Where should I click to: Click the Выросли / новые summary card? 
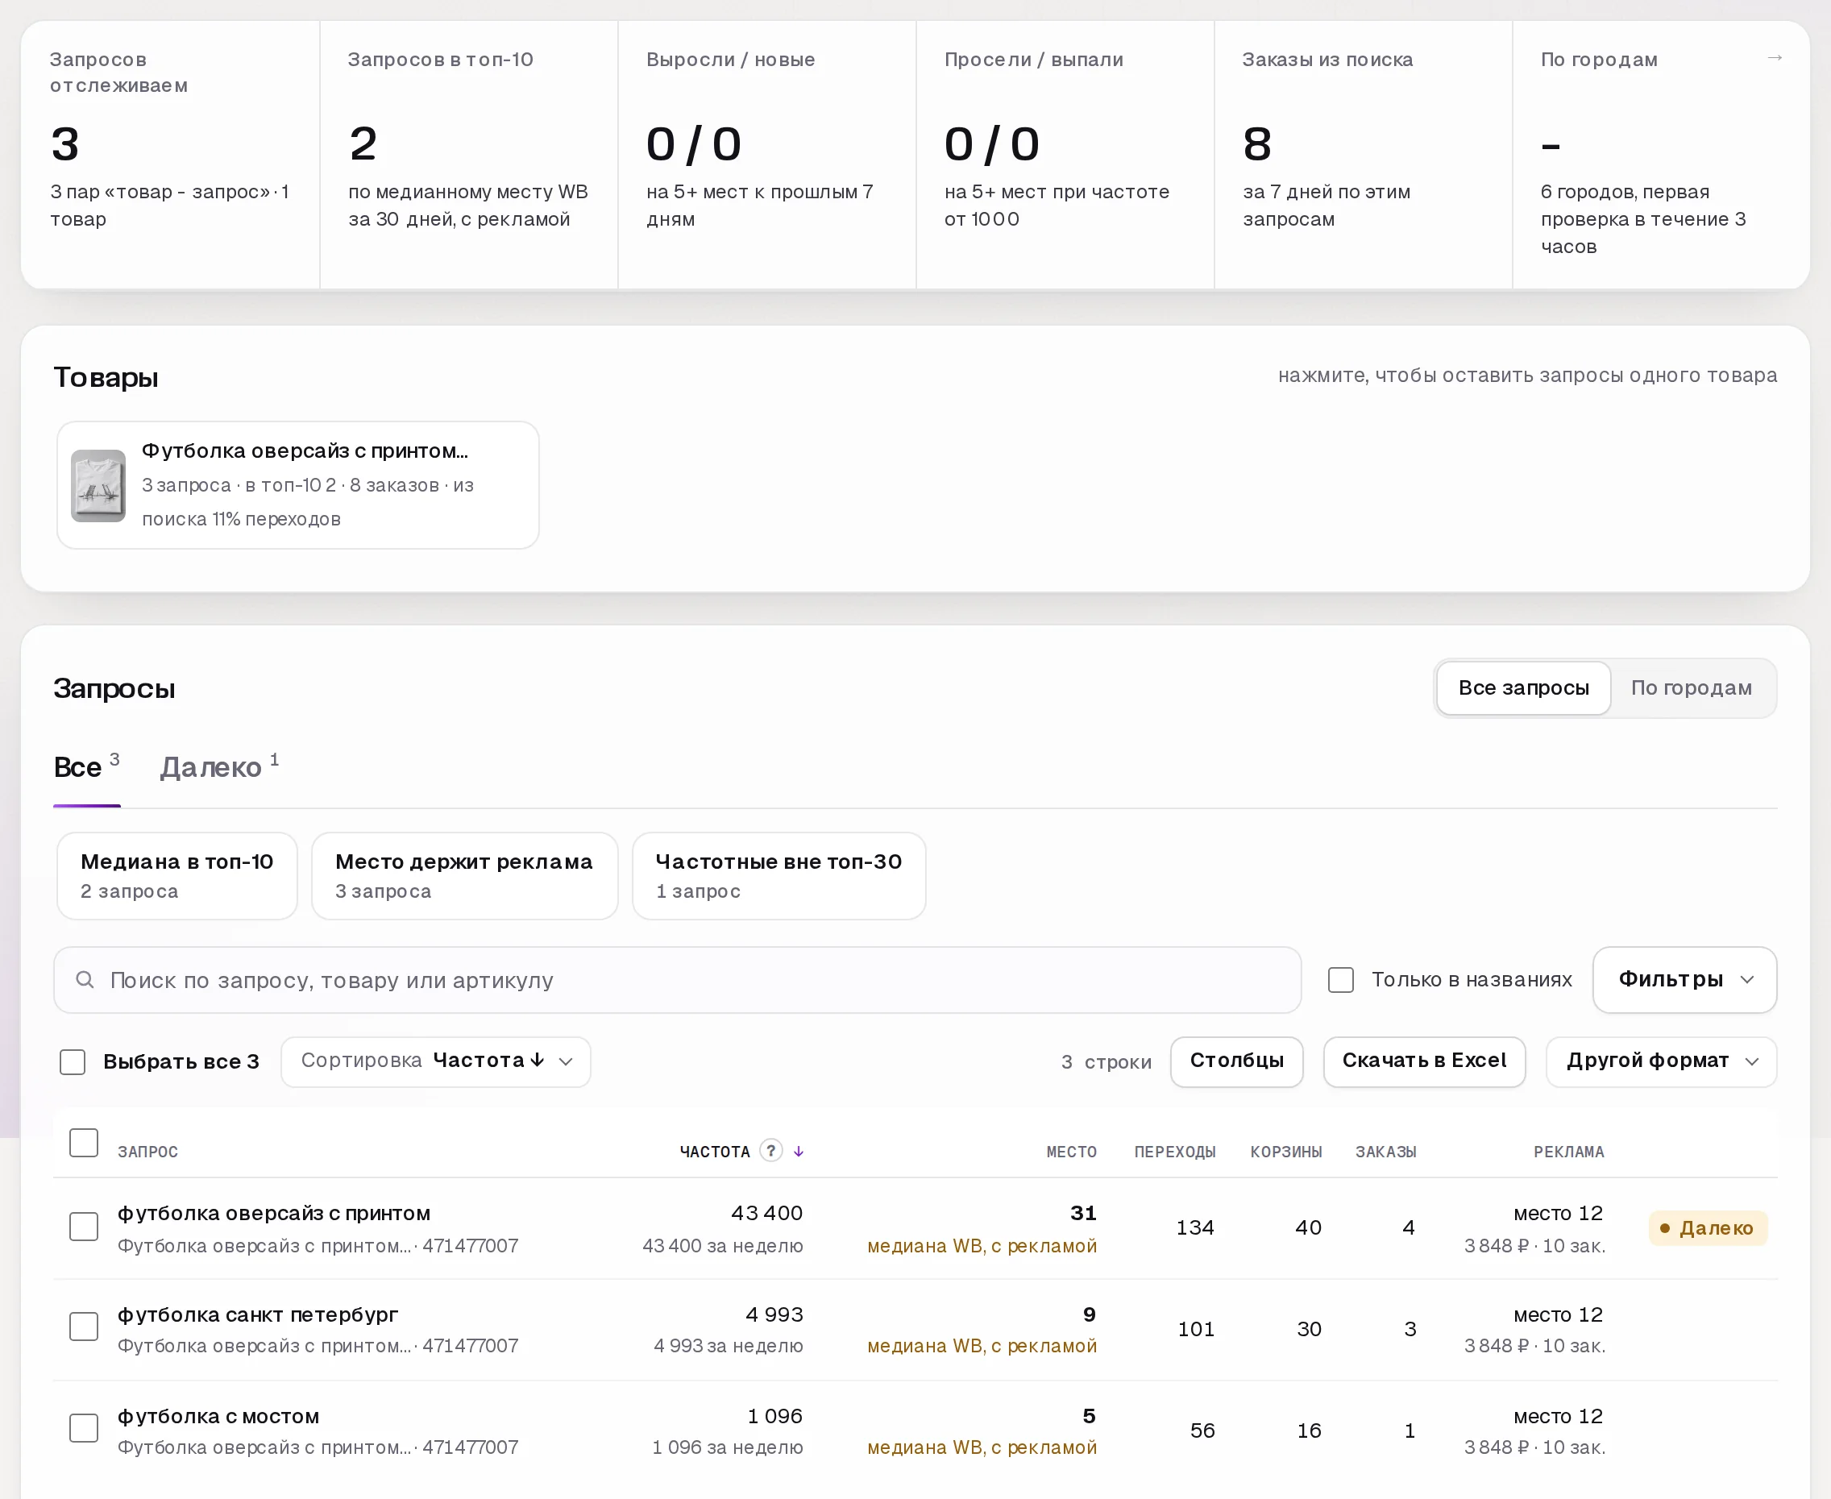click(x=766, y=156)
